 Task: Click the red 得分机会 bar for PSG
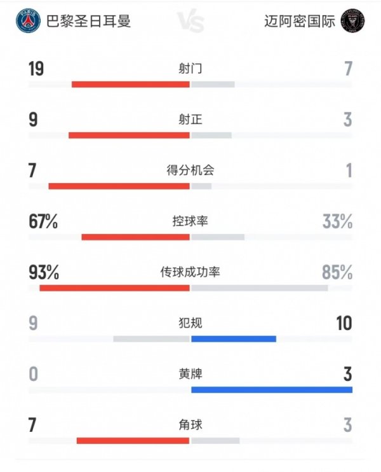coord(119,186)
